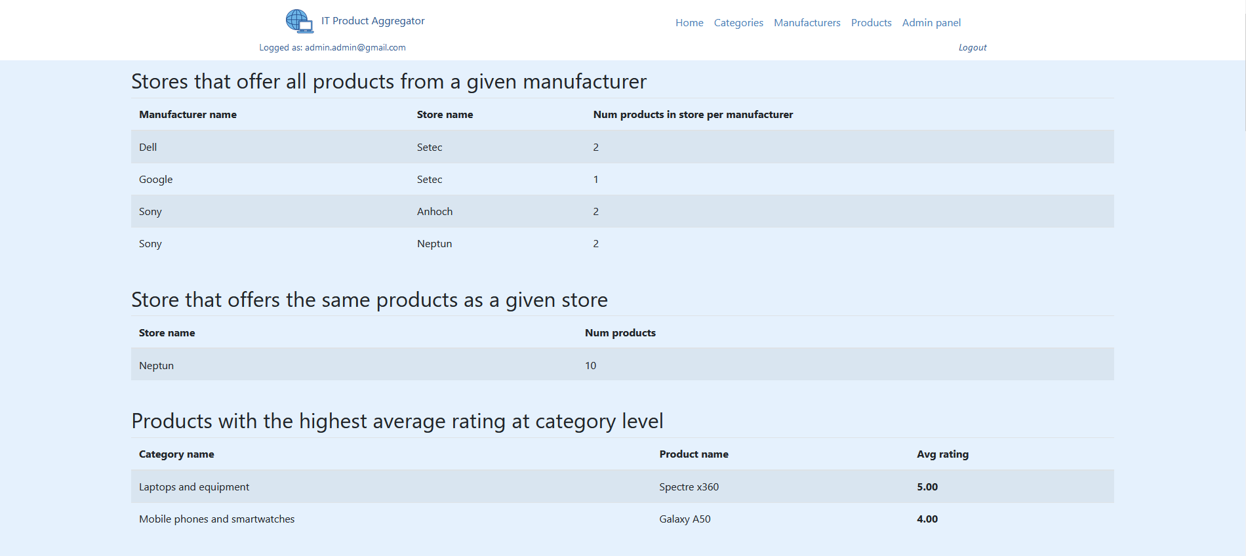The width and height of the screenshot is (1246, 556).
Task: Click the Spectre x360 product name
Action: click(x=689, y=487)
